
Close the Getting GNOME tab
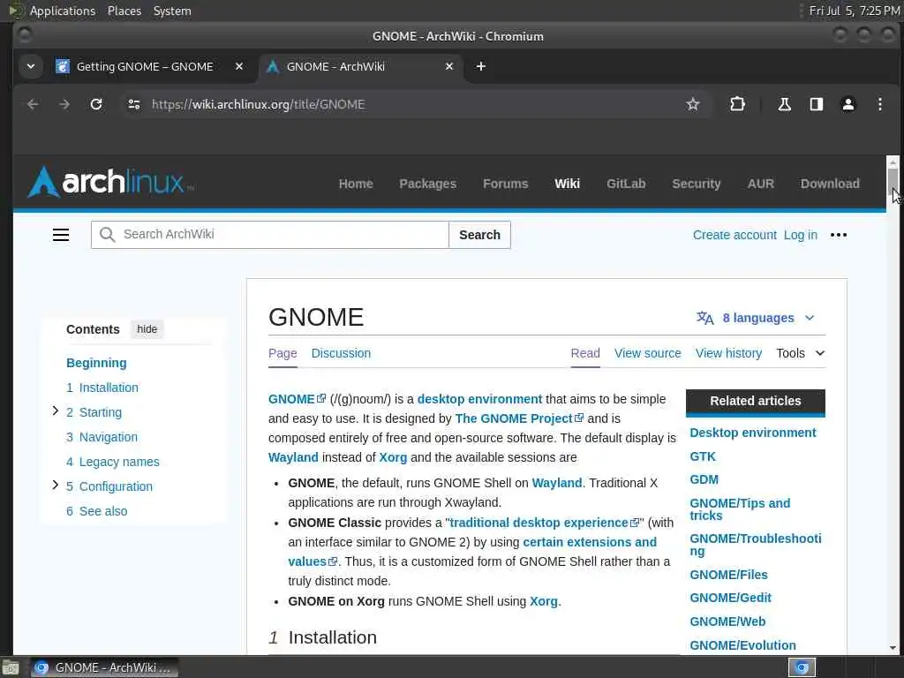239,66
